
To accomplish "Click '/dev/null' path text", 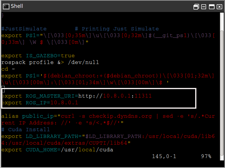I will click(83, 63).
